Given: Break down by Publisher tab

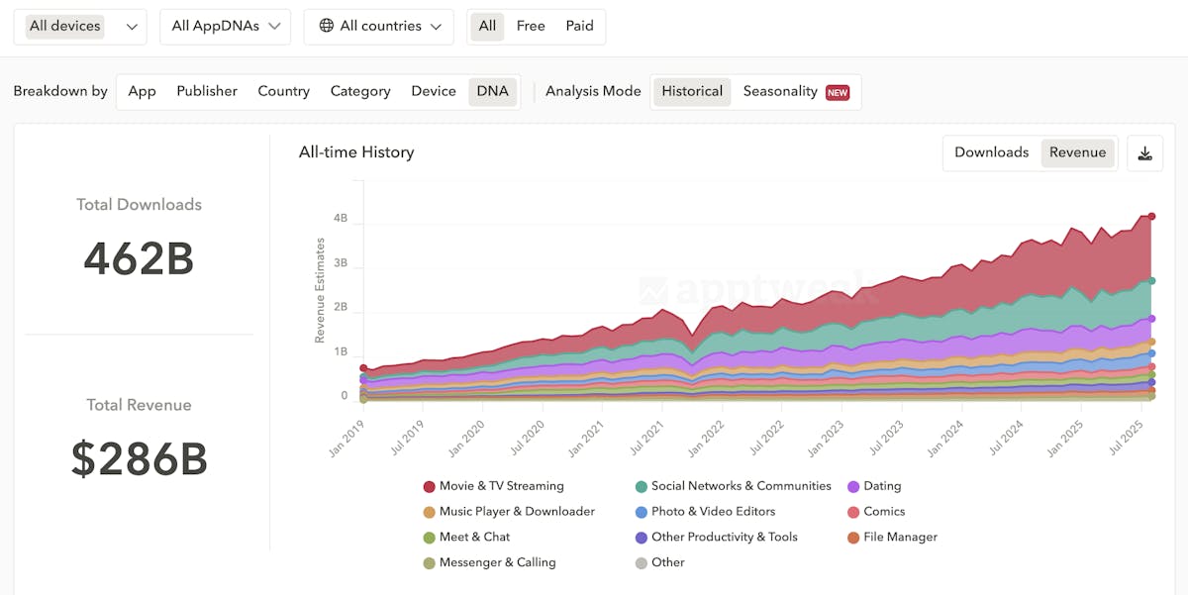Looking at the screenshot, I should [207, 91].
